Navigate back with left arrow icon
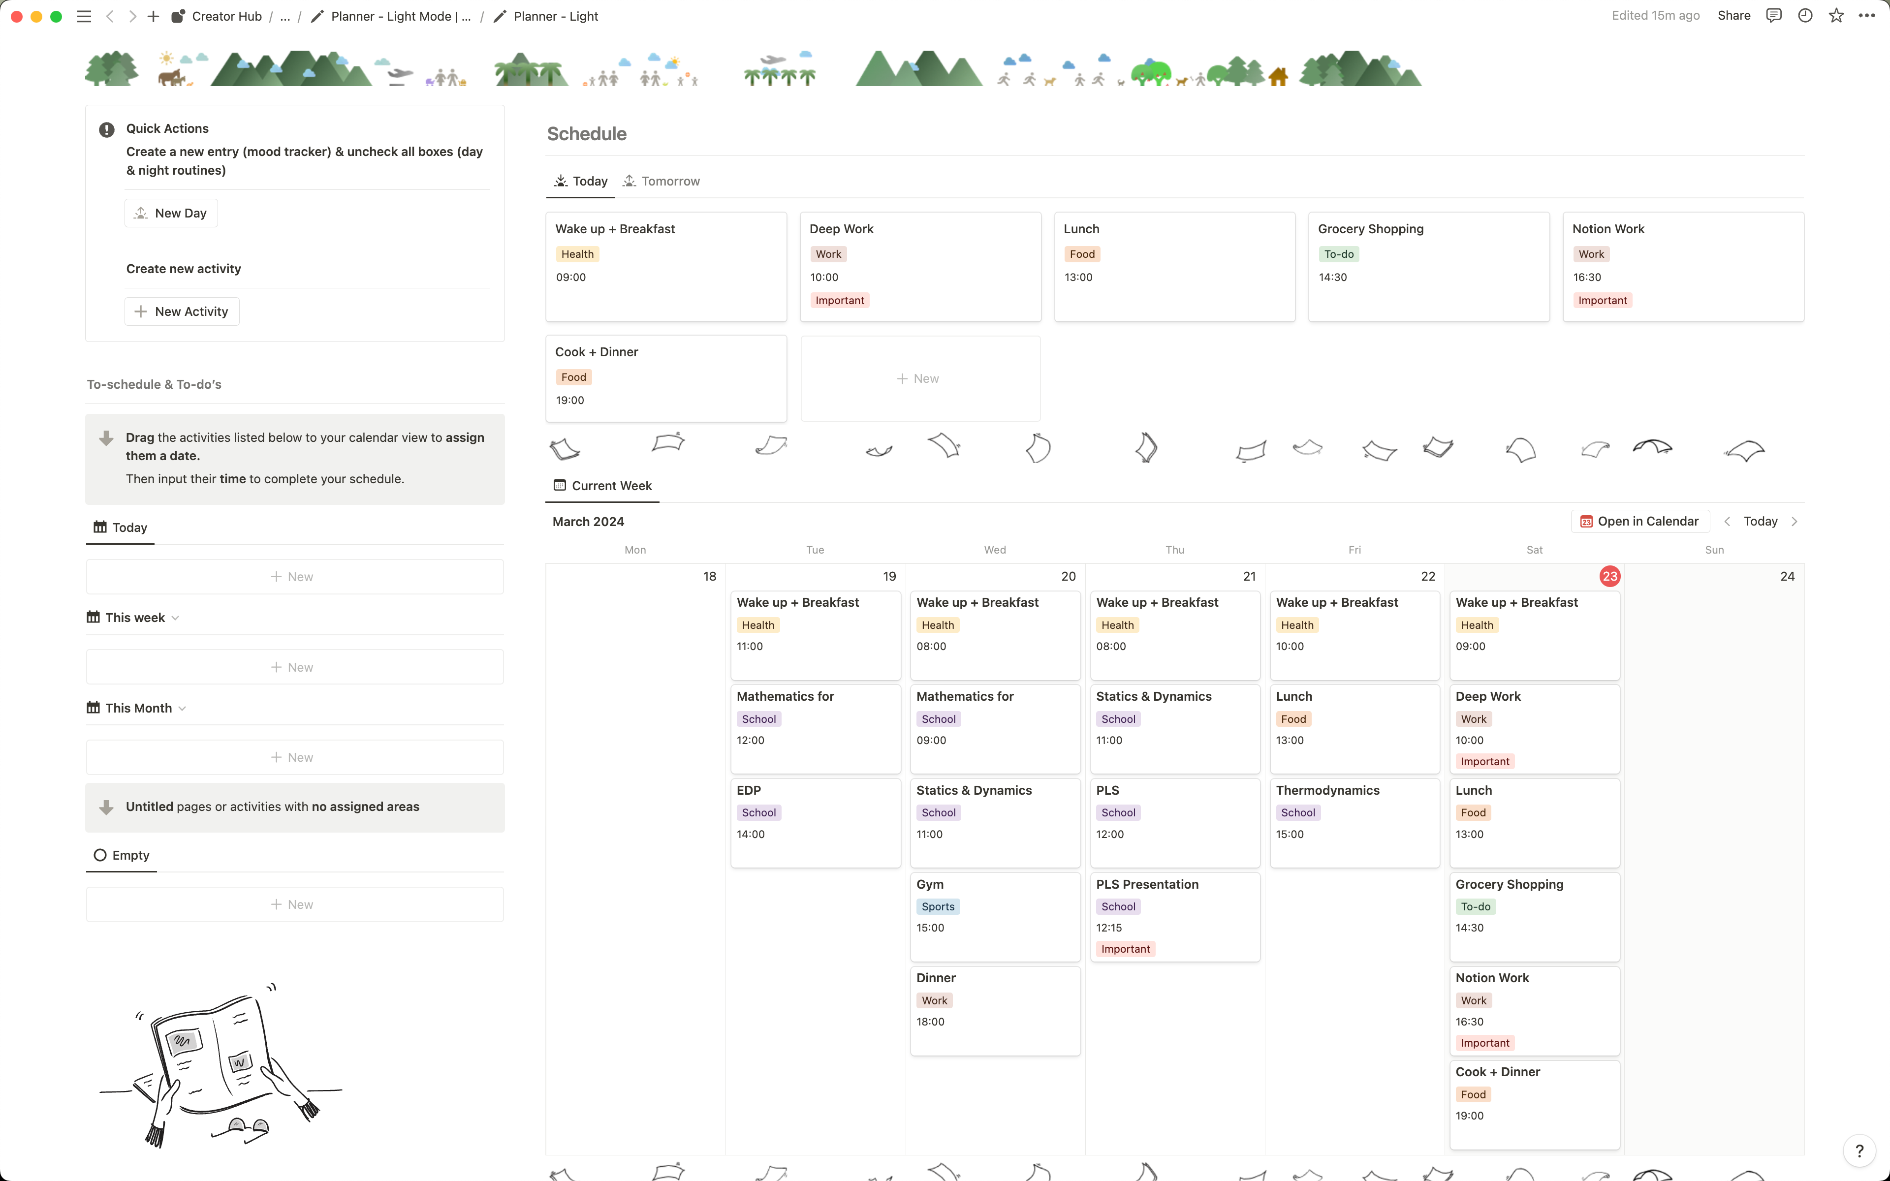Viewport: 1890px width, 1181px height. (110, 16)
